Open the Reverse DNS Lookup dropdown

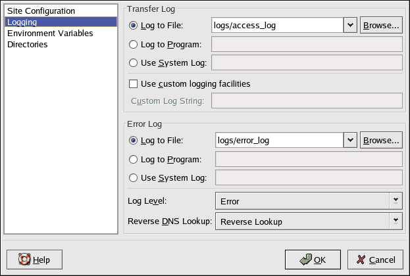[396, 221]
